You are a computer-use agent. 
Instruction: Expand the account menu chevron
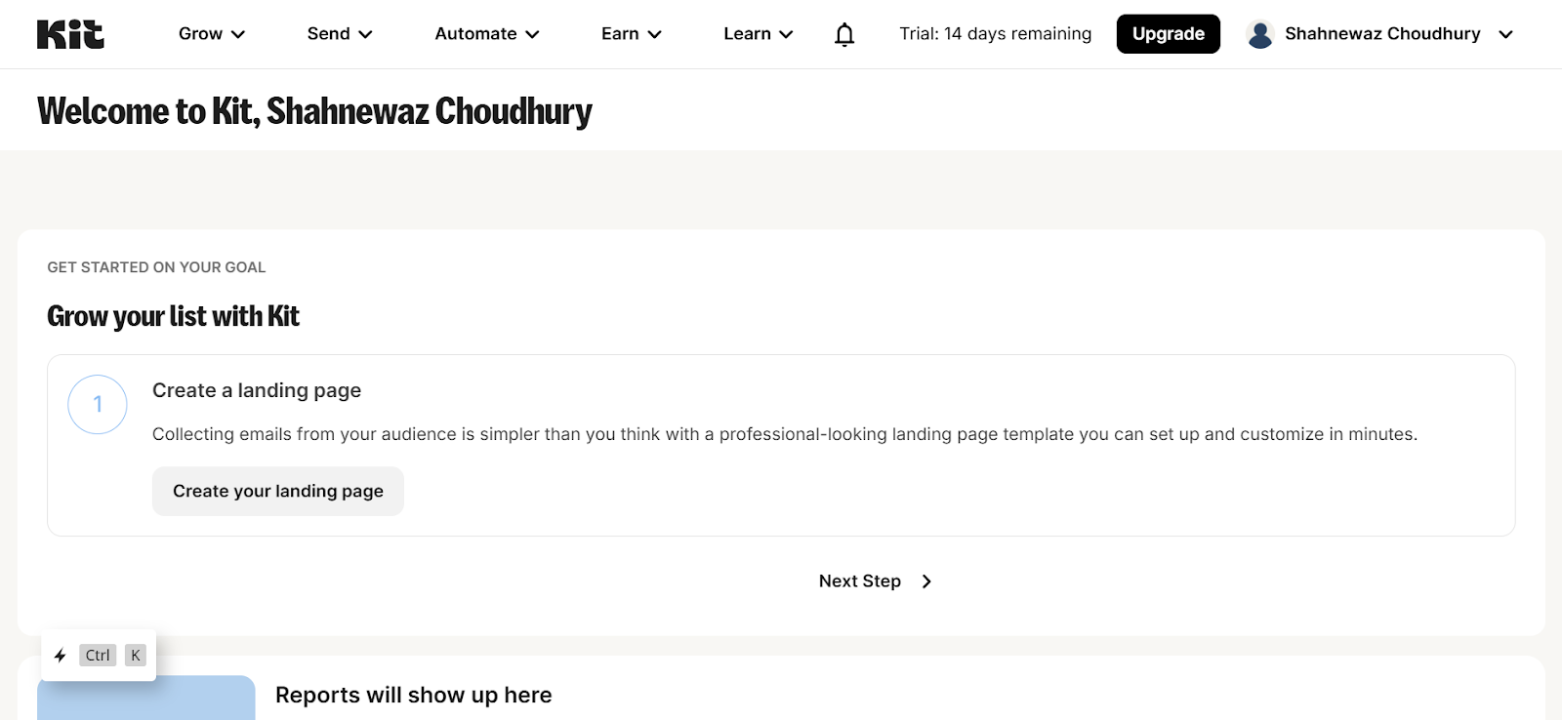click(1505, 34)
